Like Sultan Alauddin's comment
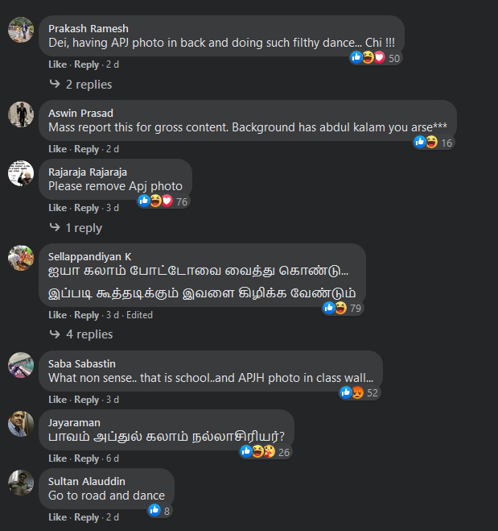The width and height of the screenshot is (498, 531). click(x=57, y=517)
